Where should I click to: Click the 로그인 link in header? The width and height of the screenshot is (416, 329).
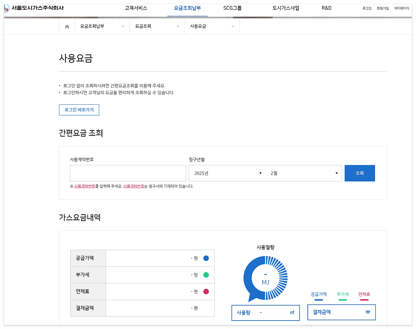[x=367, y=8]
